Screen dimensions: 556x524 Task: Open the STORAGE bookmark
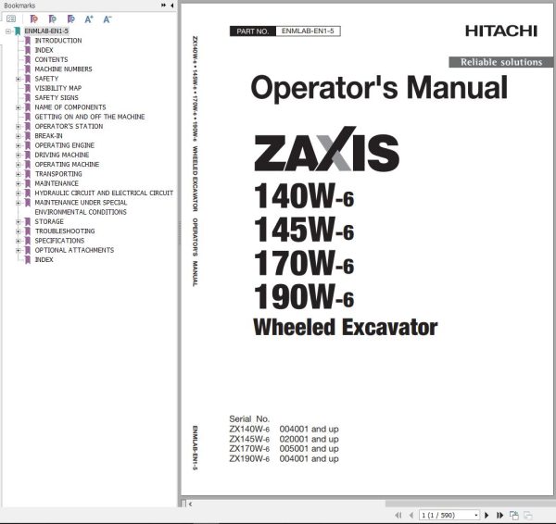click(x=49, y=222)
